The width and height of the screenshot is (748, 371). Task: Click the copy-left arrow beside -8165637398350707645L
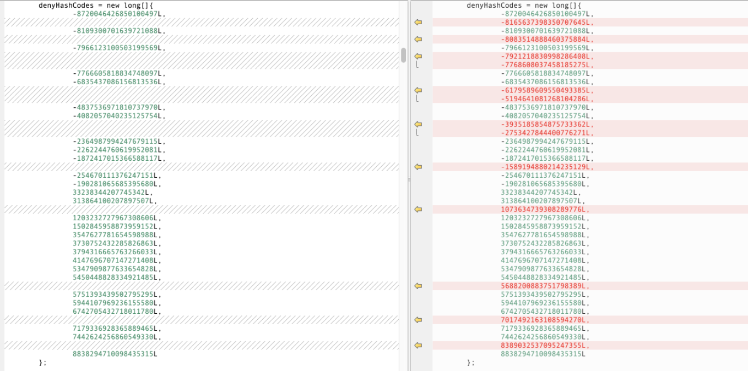(418, 23)
